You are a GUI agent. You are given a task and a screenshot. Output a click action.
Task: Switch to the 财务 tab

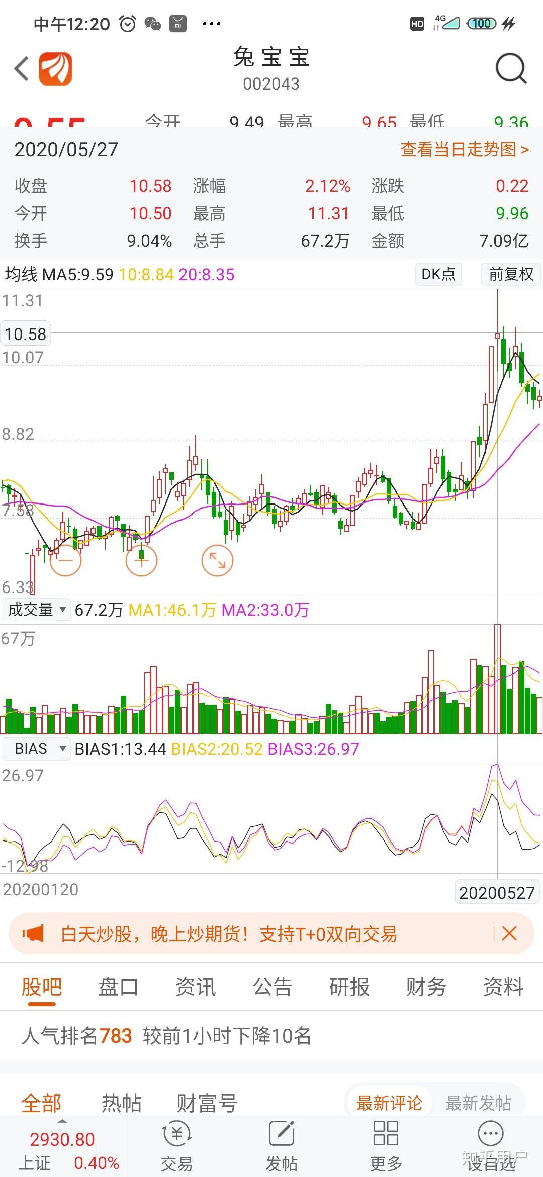click(426, 987)
